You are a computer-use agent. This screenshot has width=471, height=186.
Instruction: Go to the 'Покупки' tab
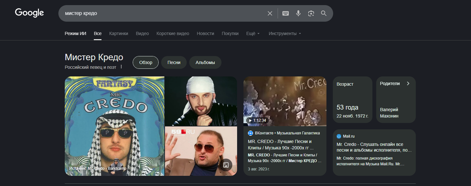pyautogui.click(x=230, y=33)
